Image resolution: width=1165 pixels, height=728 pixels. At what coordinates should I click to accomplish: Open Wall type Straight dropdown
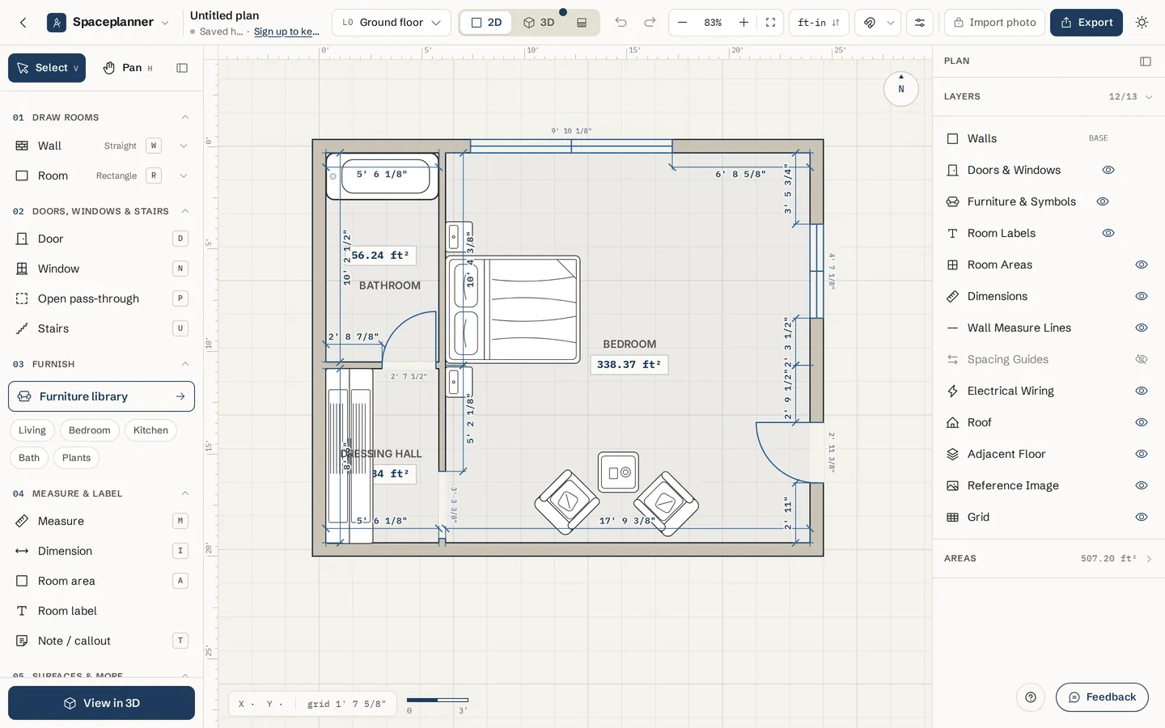(183, 146)
